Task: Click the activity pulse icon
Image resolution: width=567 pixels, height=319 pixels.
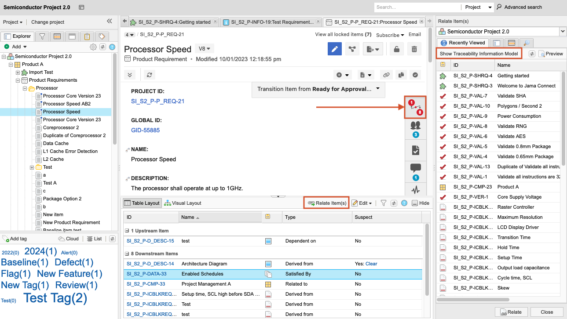Action: [x=415, y=190]
